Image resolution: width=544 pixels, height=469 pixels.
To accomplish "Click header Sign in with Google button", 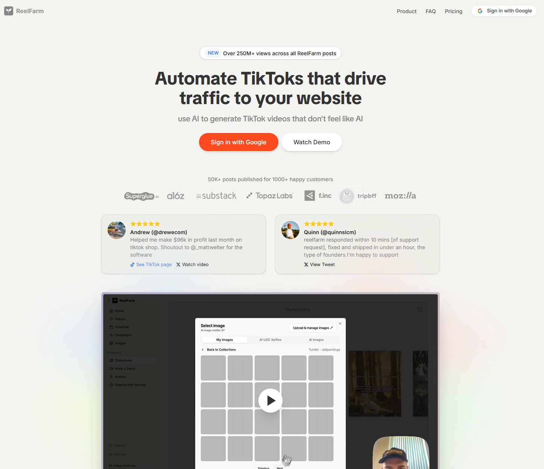I will 504,11.
